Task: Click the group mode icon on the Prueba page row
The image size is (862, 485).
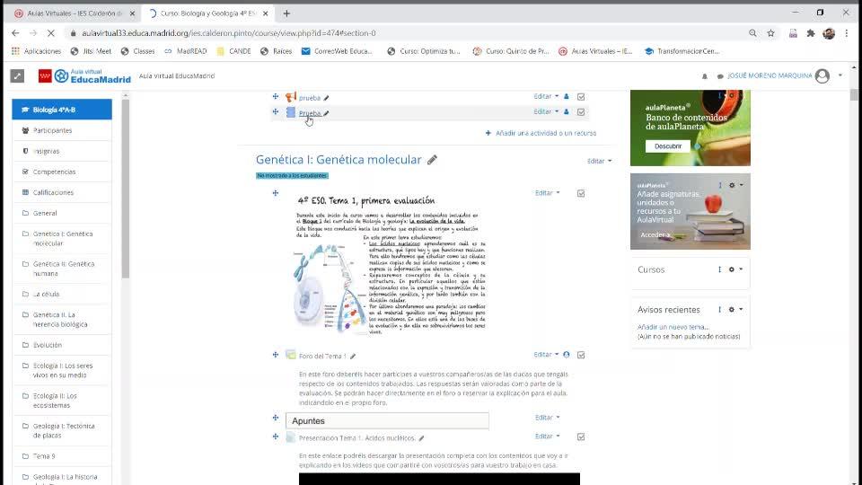Action: (567, 111)
